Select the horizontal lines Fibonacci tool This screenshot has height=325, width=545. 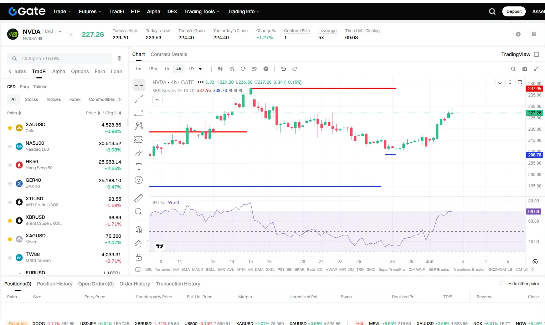click(139, 112)
